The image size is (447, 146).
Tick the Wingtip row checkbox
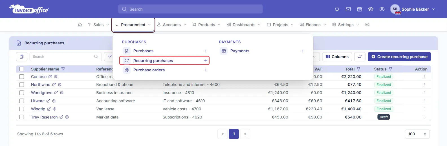click(22, 109)
